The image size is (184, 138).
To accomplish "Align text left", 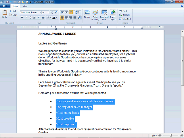I will point(62,18).
